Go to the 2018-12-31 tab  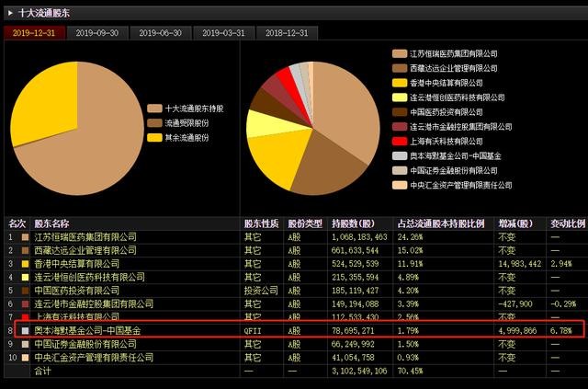coord(287,33)
